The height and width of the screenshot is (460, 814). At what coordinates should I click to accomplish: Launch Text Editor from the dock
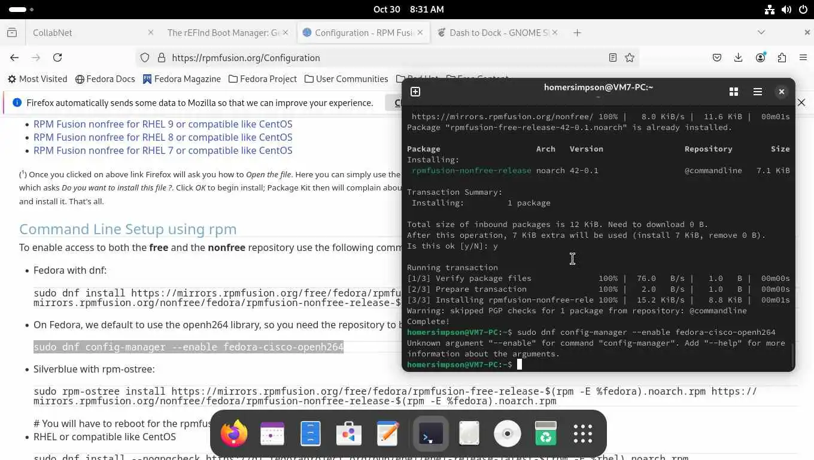(x=388, y=434)
